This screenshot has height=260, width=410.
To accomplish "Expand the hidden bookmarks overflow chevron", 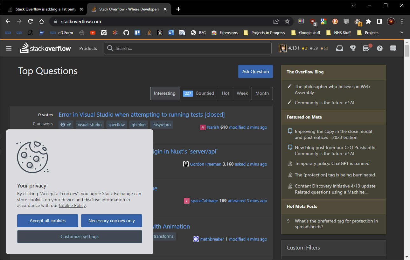I will pyautogui.click(x=401, y=32).
